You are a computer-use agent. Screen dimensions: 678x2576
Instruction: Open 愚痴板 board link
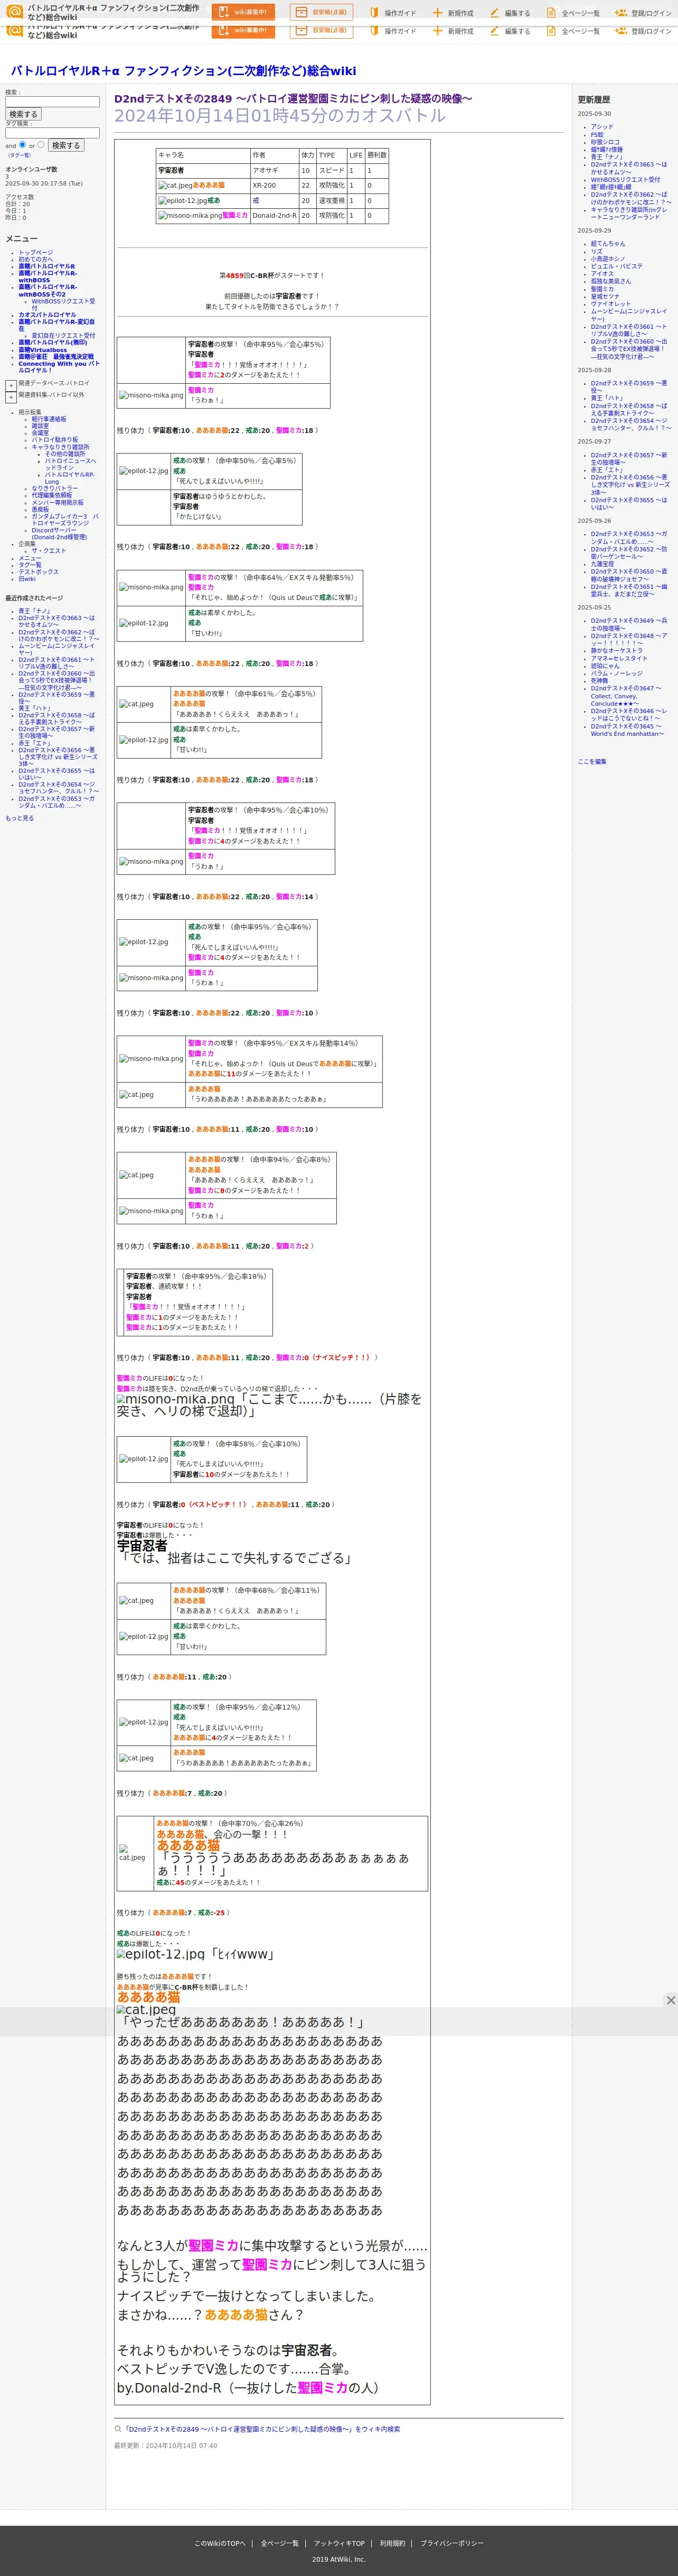click(40, 509)
